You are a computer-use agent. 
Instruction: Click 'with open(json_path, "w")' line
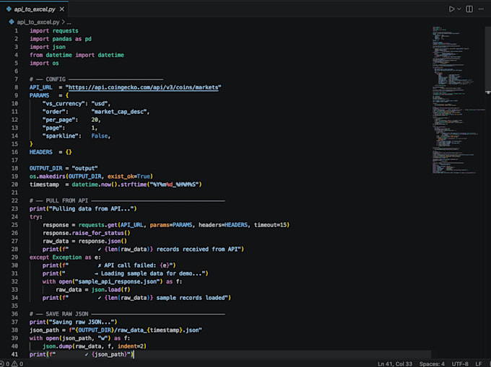tap(80, 338)
